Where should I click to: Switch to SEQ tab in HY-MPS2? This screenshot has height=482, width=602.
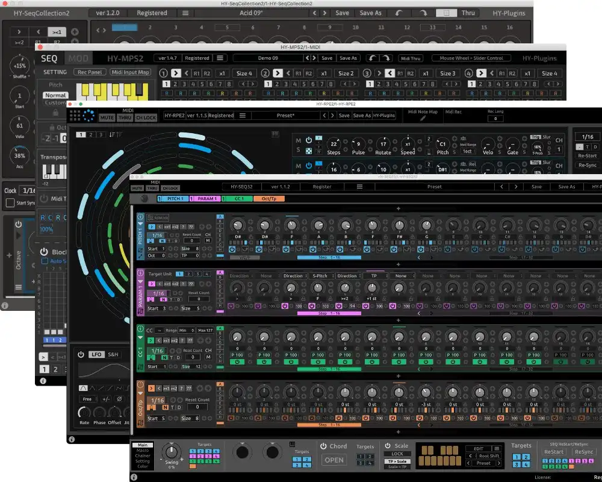point(49,58)
